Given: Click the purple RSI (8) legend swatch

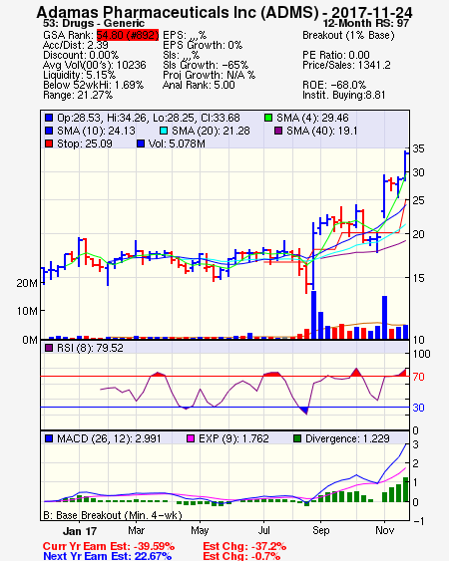Looking at the screenshot, I should [x=49, y=348].
